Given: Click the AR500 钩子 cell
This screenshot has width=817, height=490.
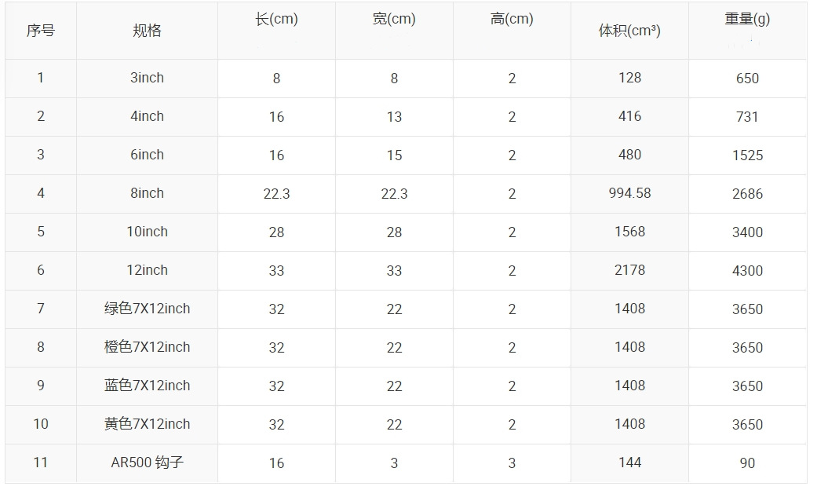Looking at the screenshot, I should point(147,463).
